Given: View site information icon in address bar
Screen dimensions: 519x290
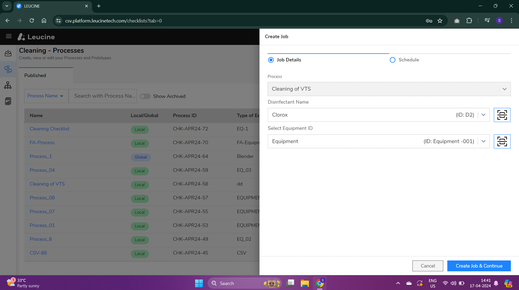Looking at the screenshot, I should click(58, 21).
